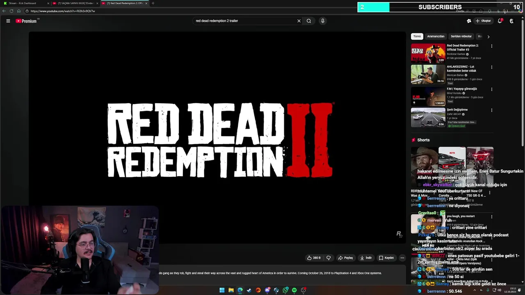Close the SAÇMA SAPAN KASK browser tab

tap(97, 3)
